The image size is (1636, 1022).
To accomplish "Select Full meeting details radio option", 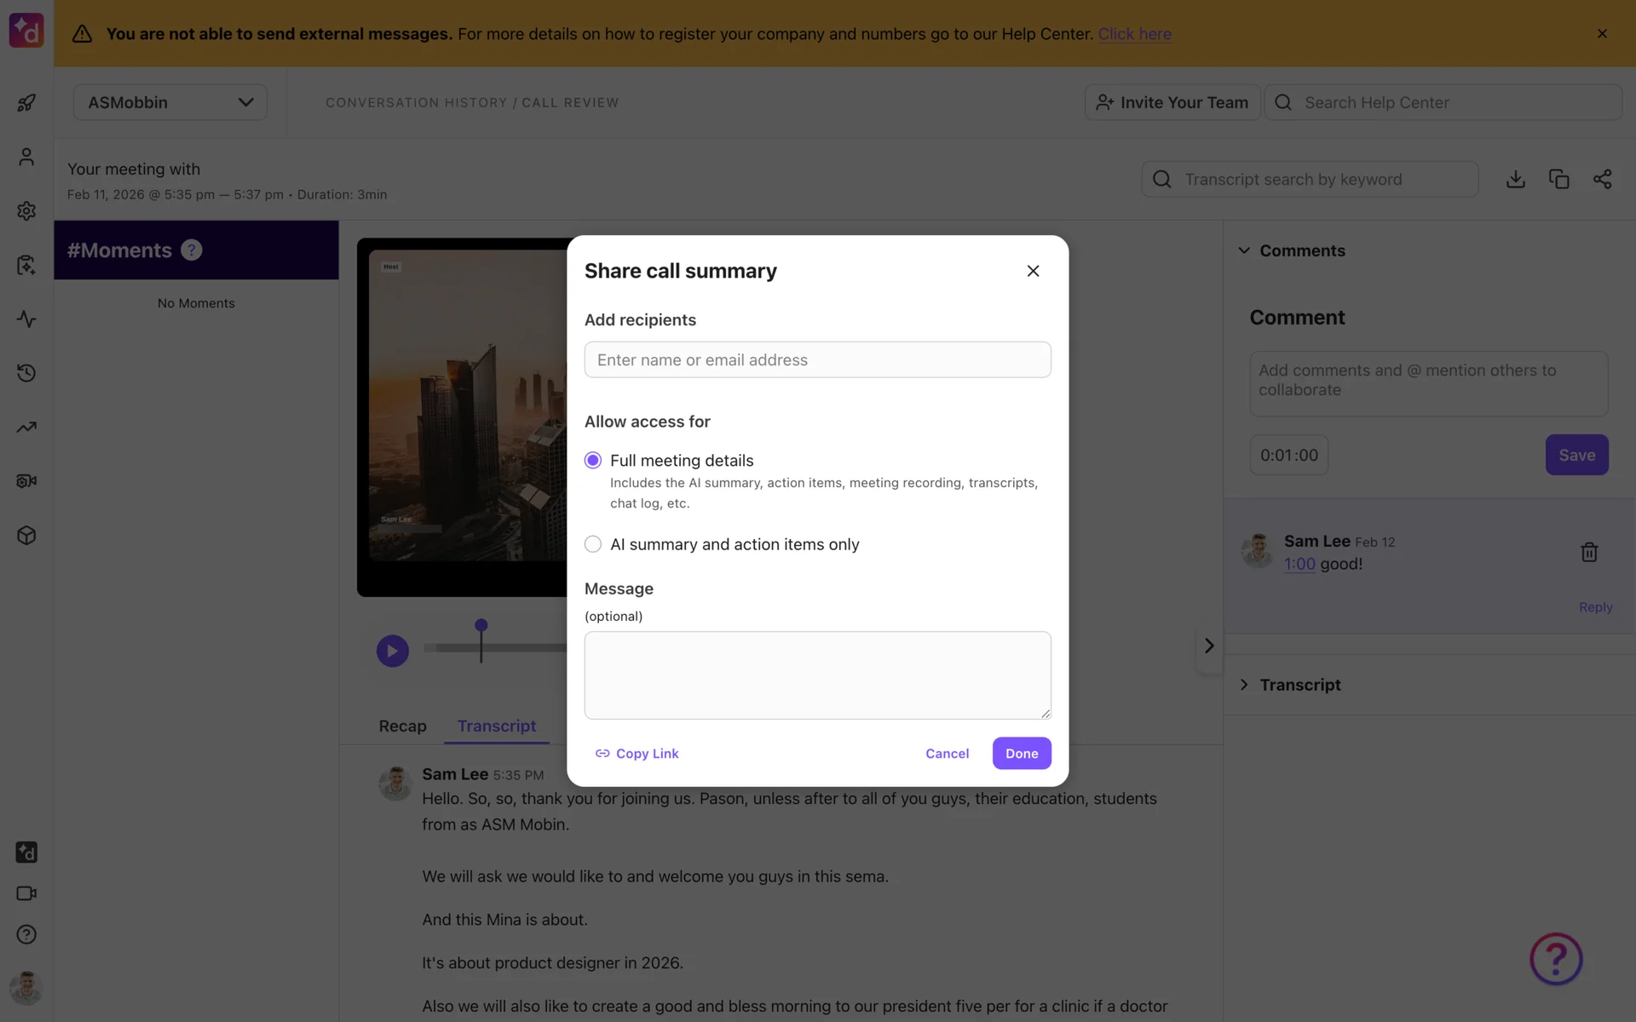I will pyautogui.click(x=593, y=461).
